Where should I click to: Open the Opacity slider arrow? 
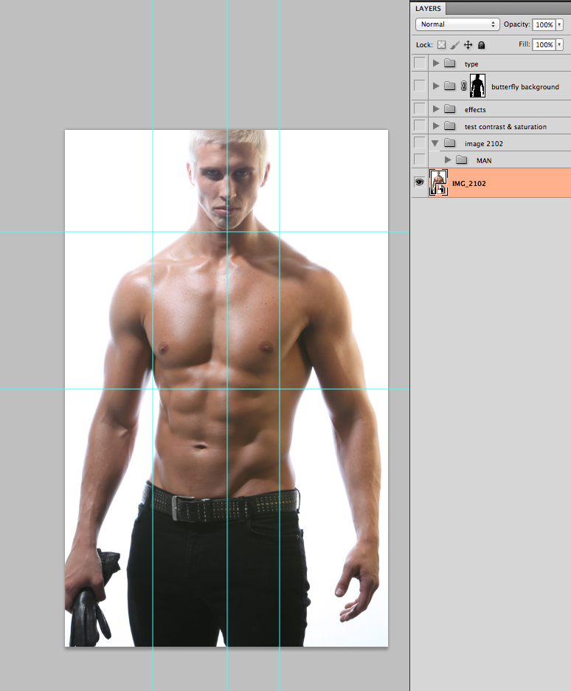click(559, 24)
